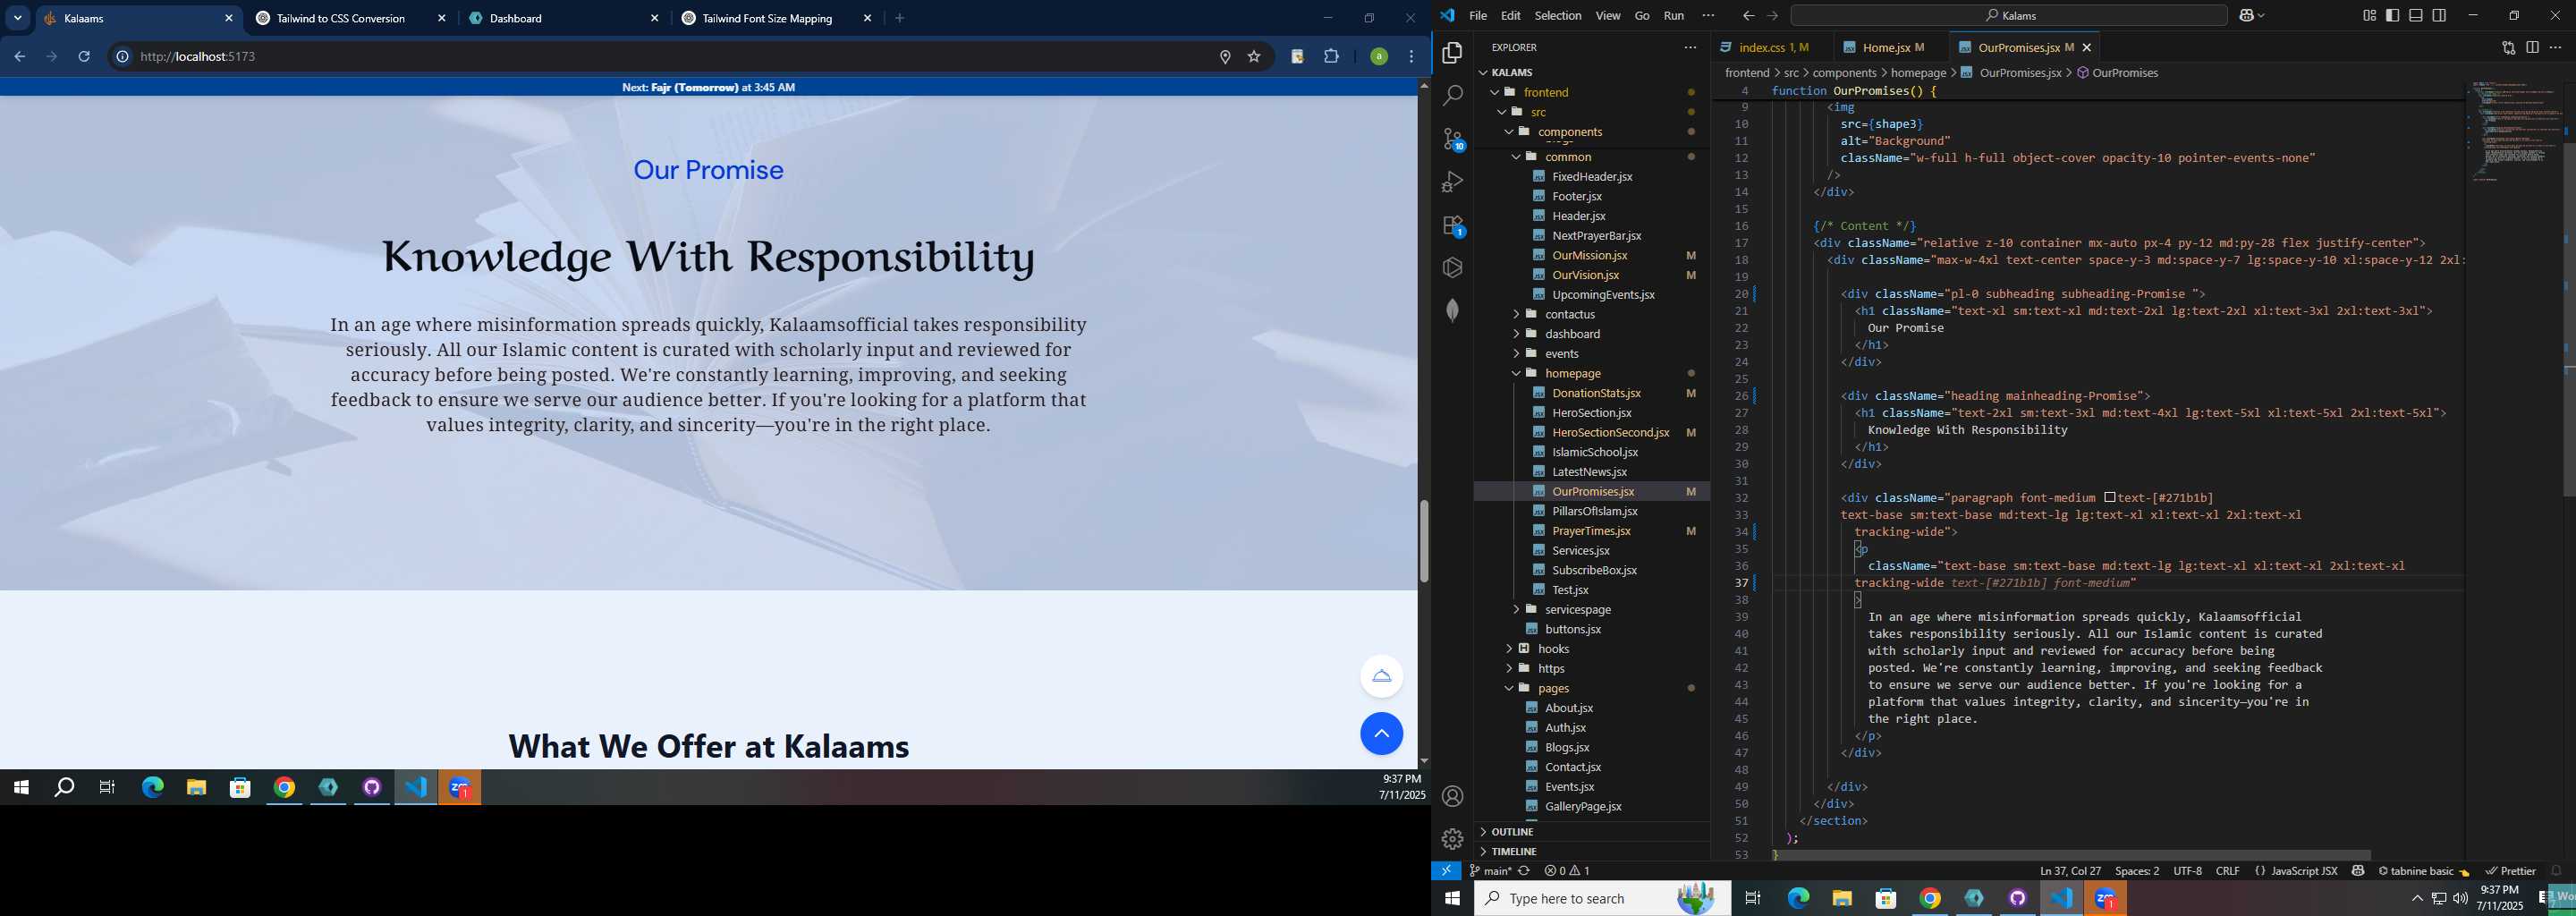2576x916 pixels.
Task: Open Chrome tab search dropdown arrow
Action: [18, 18]
